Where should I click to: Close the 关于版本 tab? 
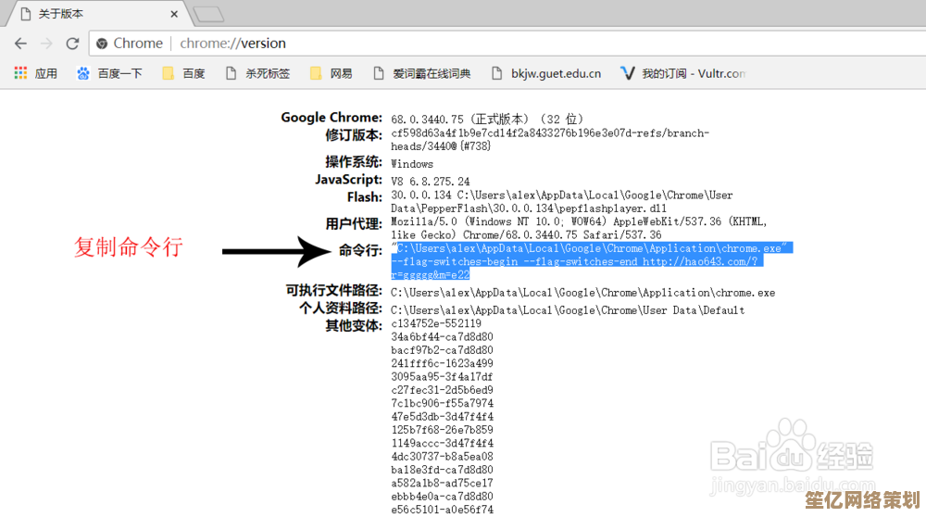(174, 14)
